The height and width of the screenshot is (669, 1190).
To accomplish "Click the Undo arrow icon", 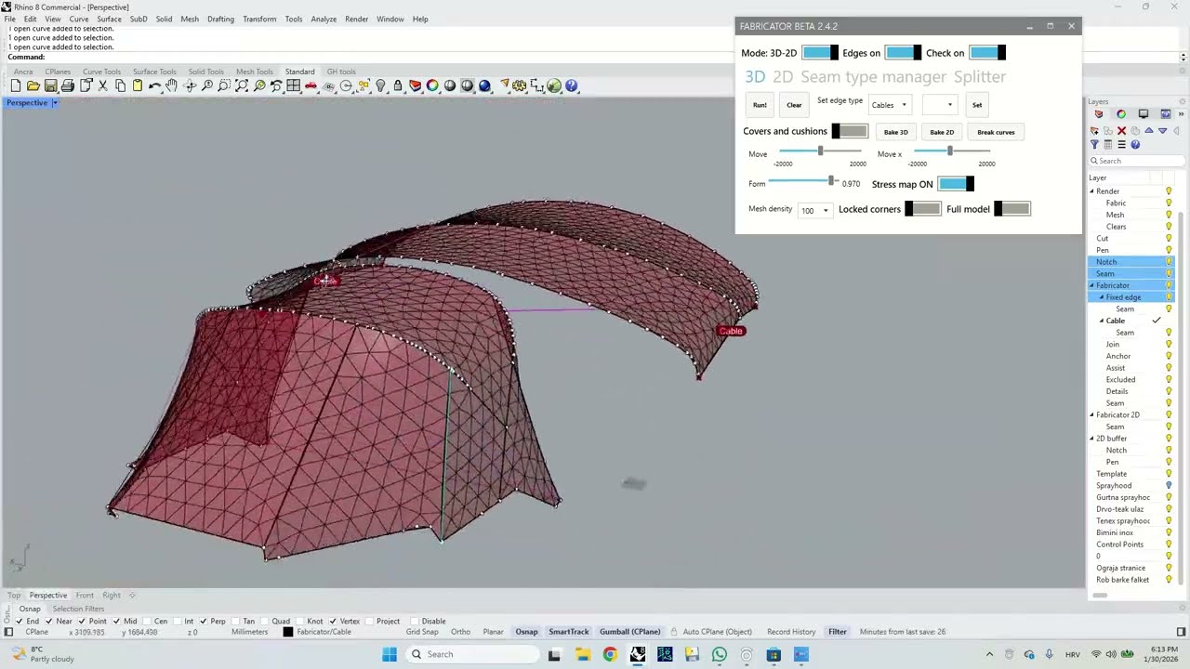I will click(x=155, y=85).
